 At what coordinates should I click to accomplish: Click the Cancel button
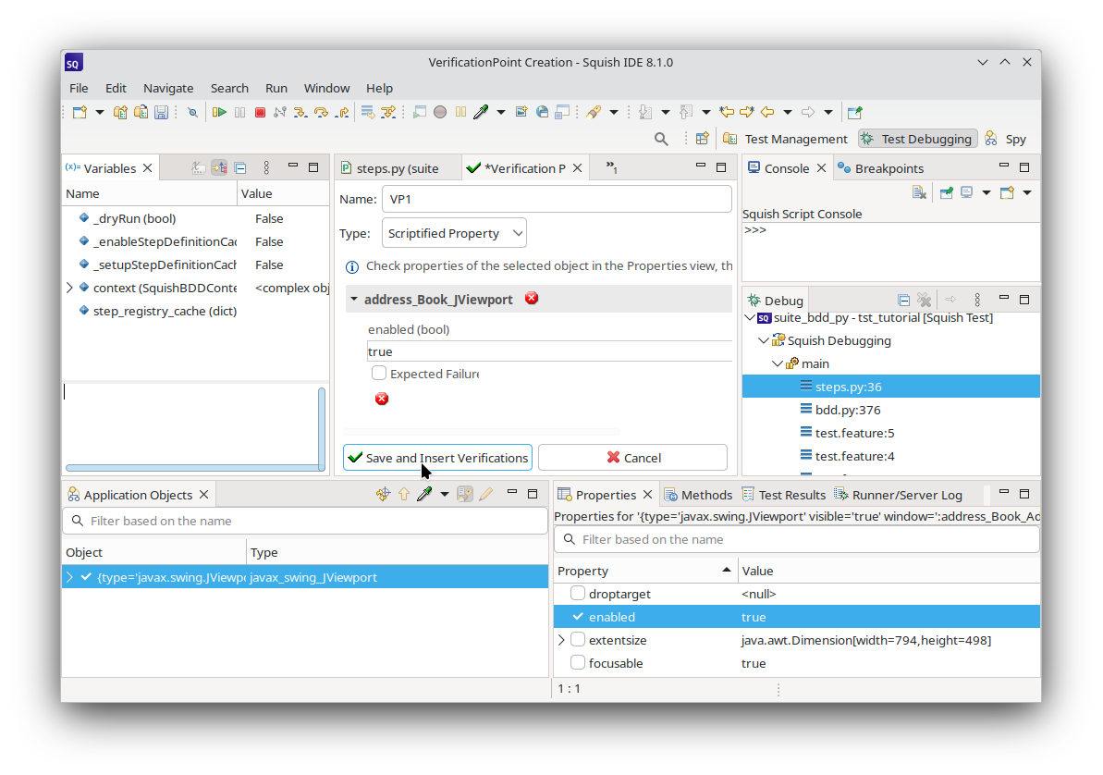(x=632, y=458)
